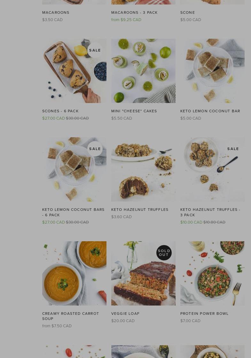Click the Scone product title
251x358 pixels.
pos(188,12)
